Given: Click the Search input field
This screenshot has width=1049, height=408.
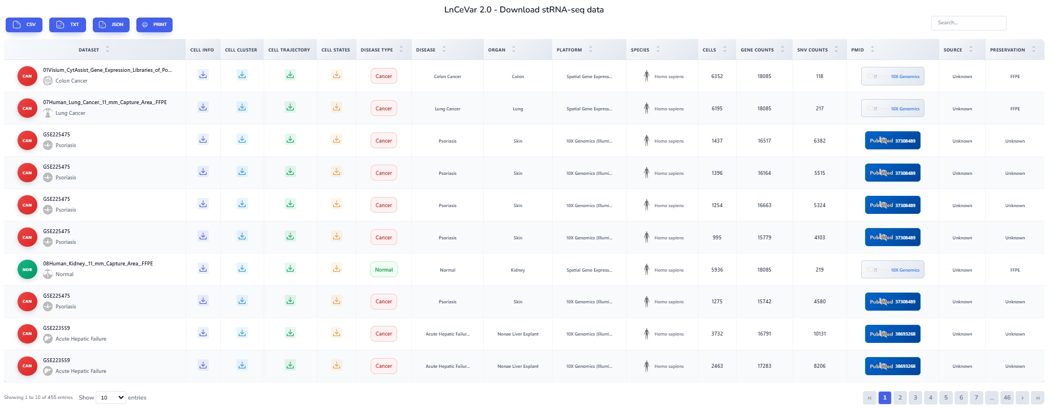Looking at the screenshot, I should [968, 23].
